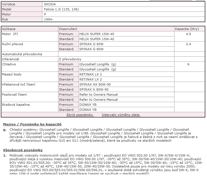207x177 pixels.
Task: Click the general note number '1.'
Action: [x=5, y=155]
